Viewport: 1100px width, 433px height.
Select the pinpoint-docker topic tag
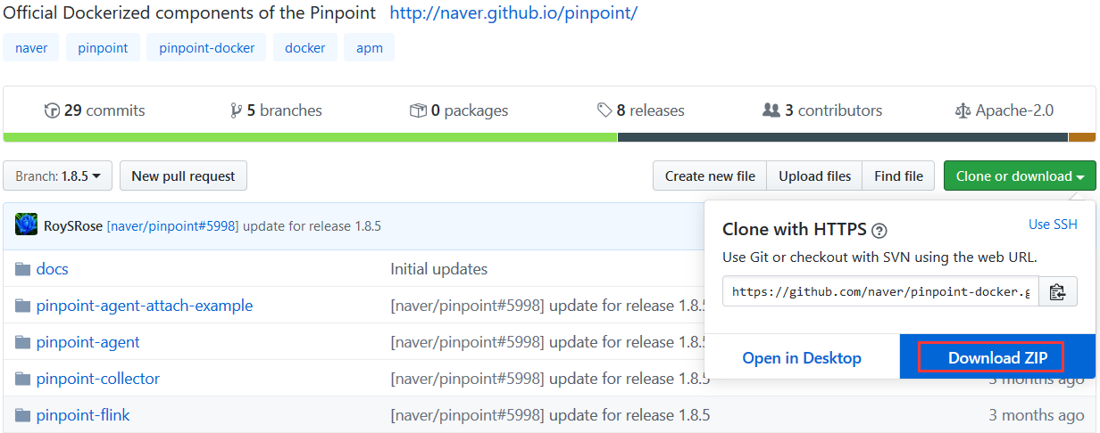207,48
